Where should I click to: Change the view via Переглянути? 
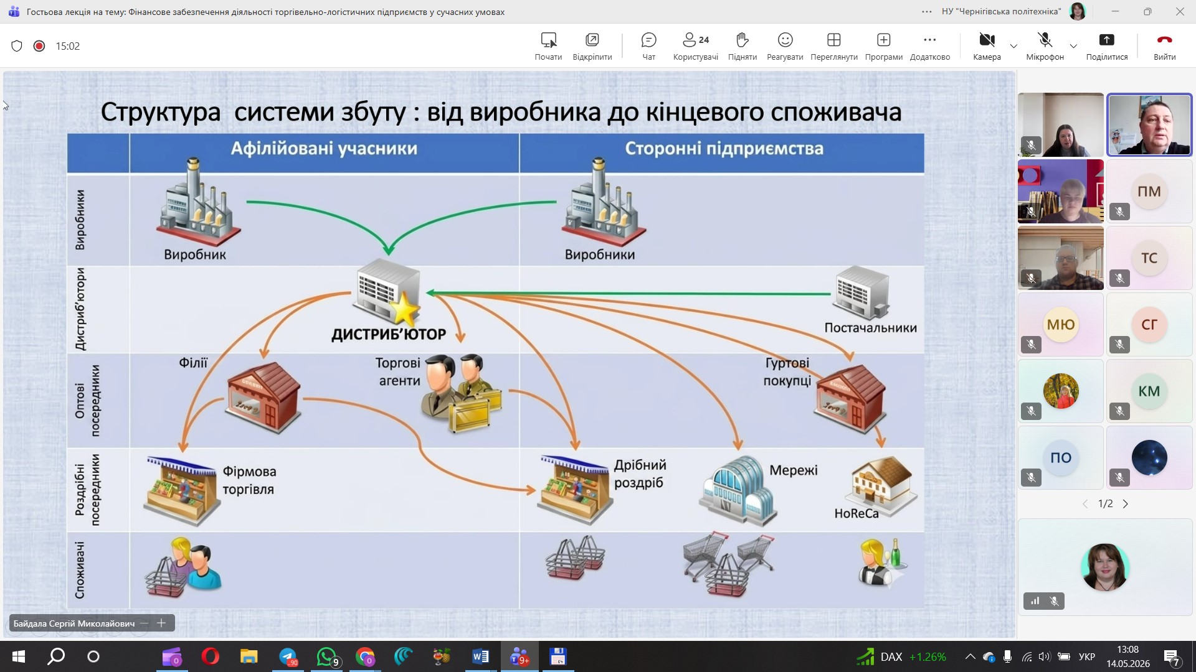pyautogui.click(x=833, y=47)
